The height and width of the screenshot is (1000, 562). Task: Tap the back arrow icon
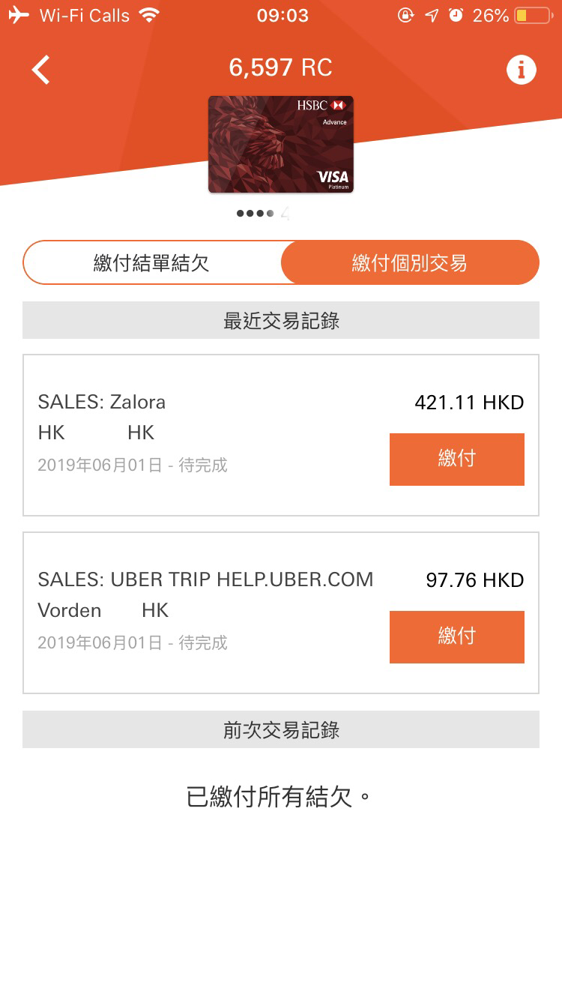(40, 70)
